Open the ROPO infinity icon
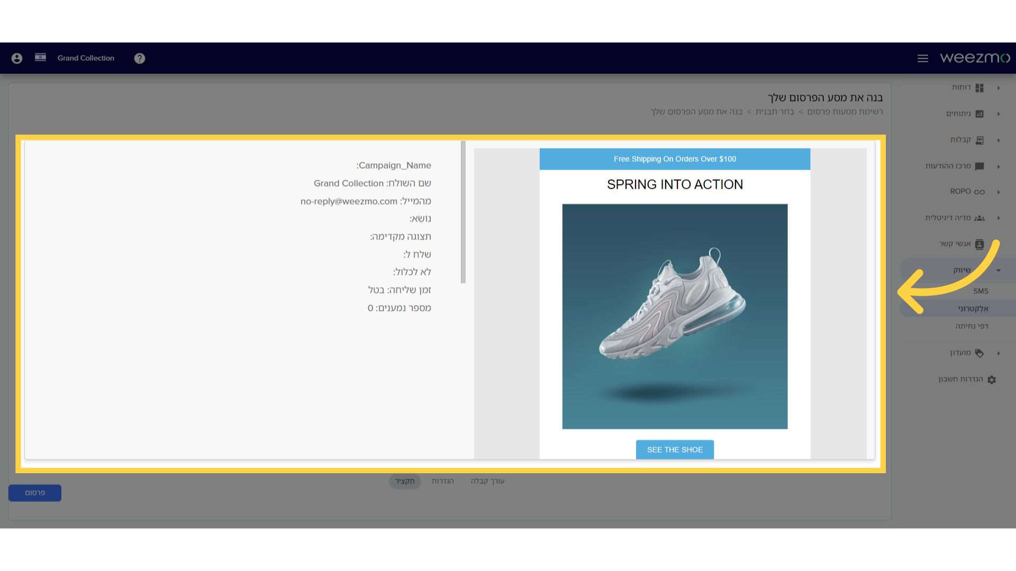Screen dimensions: 1016x571 pos(979,192)
